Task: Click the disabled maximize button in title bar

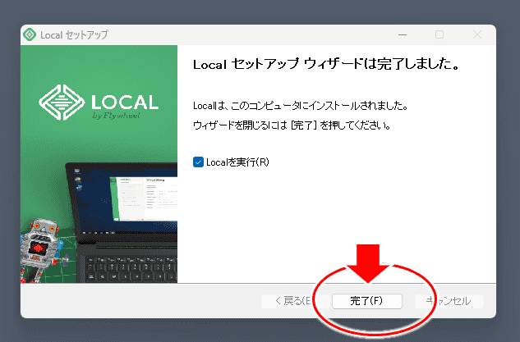Action: [439, 35]
